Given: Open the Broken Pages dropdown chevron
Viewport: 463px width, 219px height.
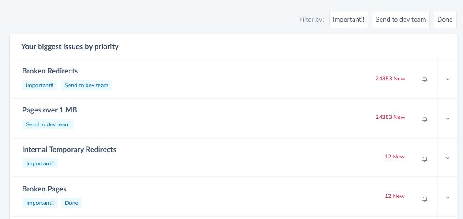Looking at the screenshot, I should pos(448,197).
